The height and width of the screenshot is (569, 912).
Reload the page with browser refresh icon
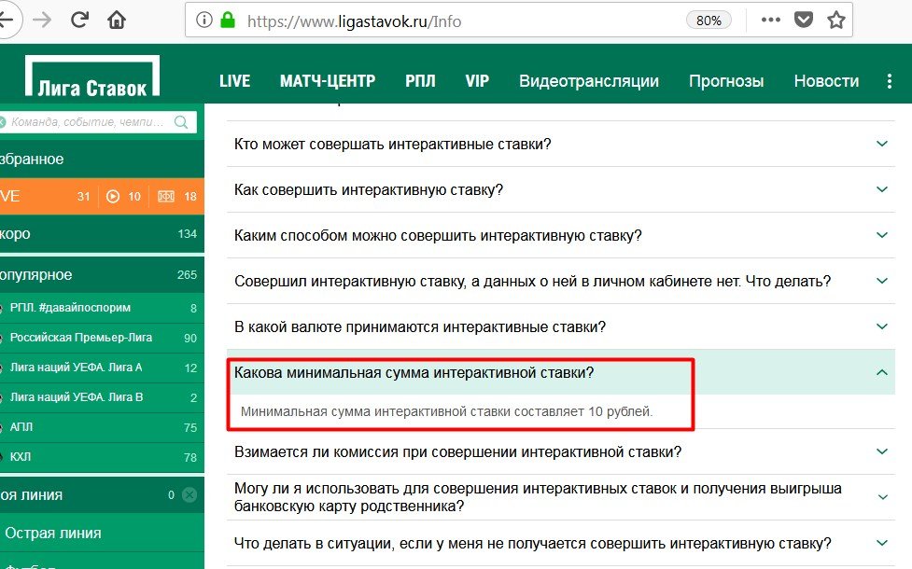pos(79,20)
